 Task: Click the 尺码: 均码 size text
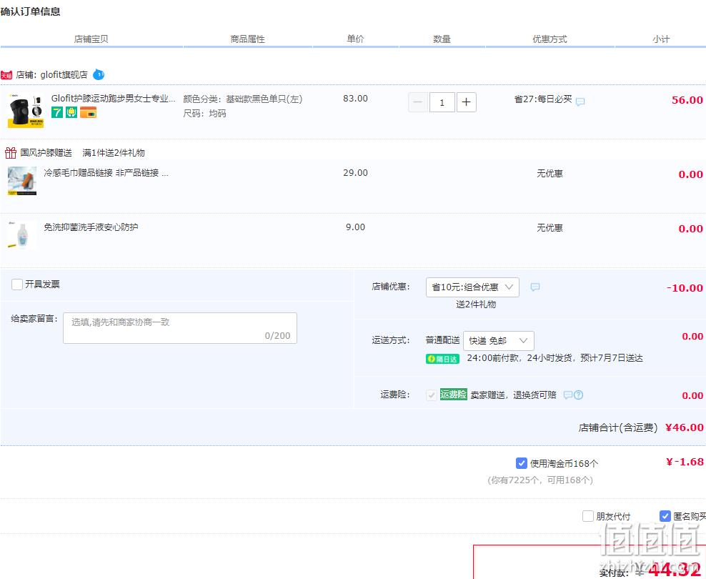click(x=204, y=114)
